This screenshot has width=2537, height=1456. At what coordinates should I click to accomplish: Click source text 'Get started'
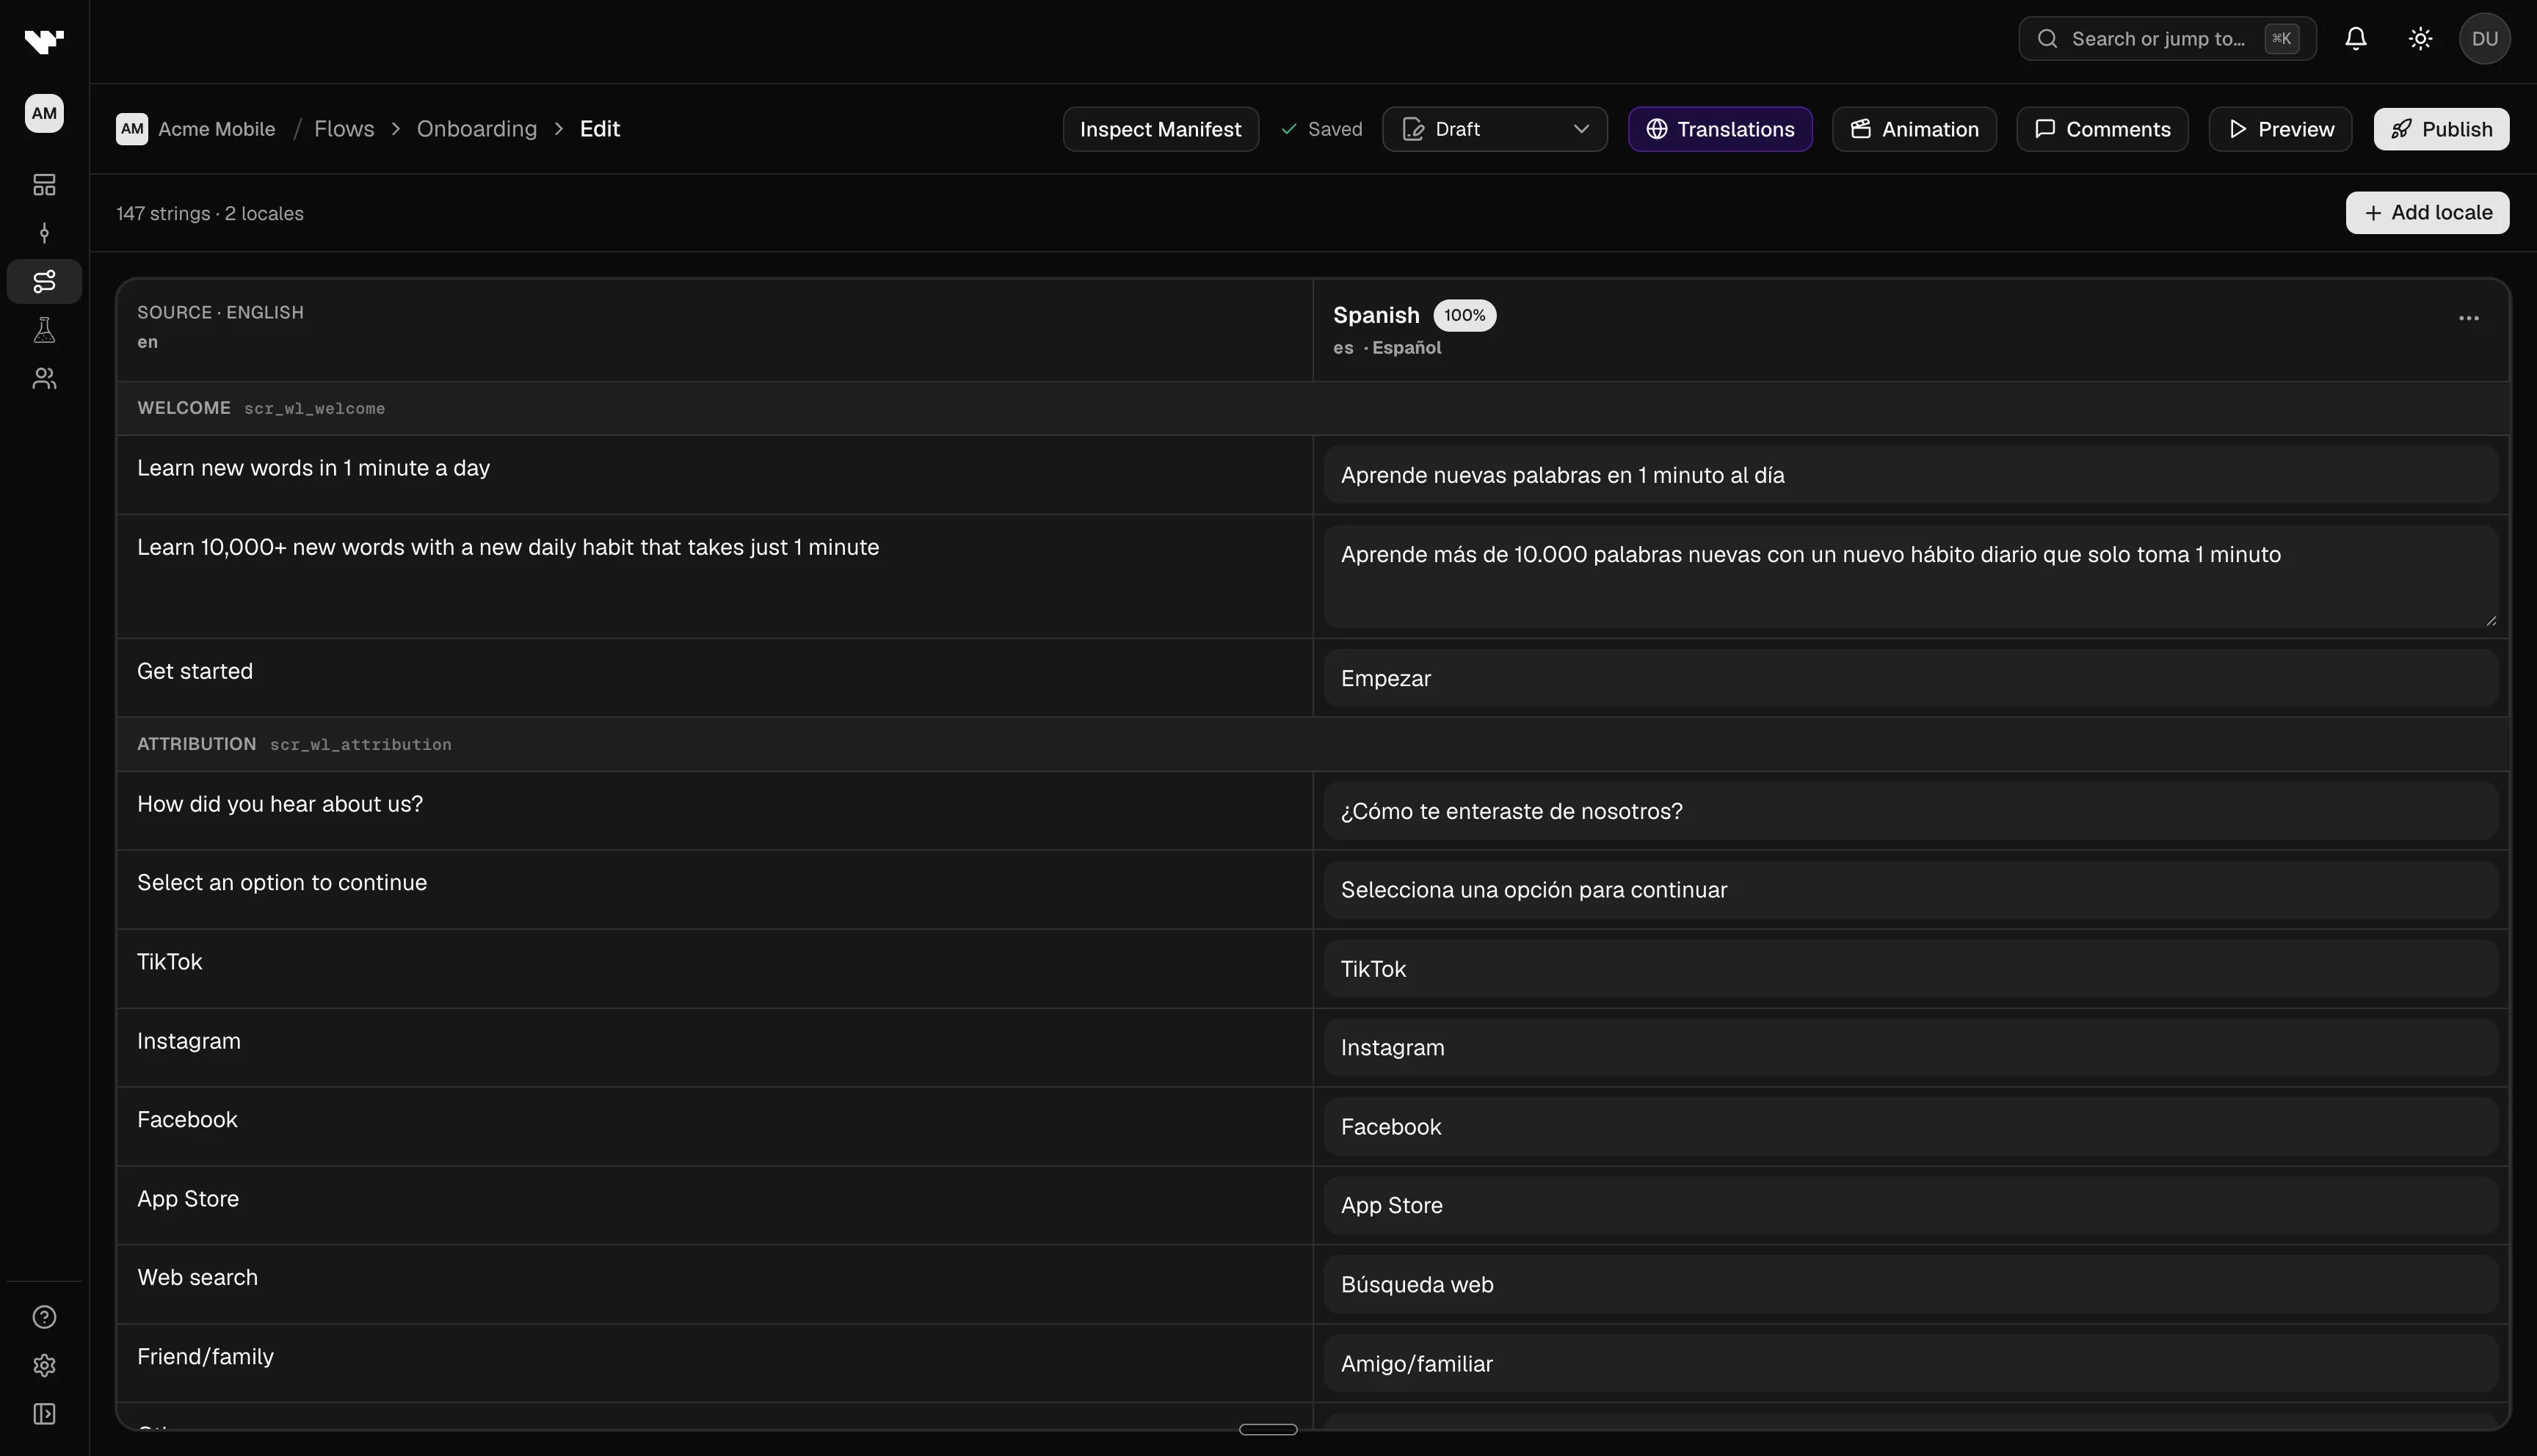(195, 671)
